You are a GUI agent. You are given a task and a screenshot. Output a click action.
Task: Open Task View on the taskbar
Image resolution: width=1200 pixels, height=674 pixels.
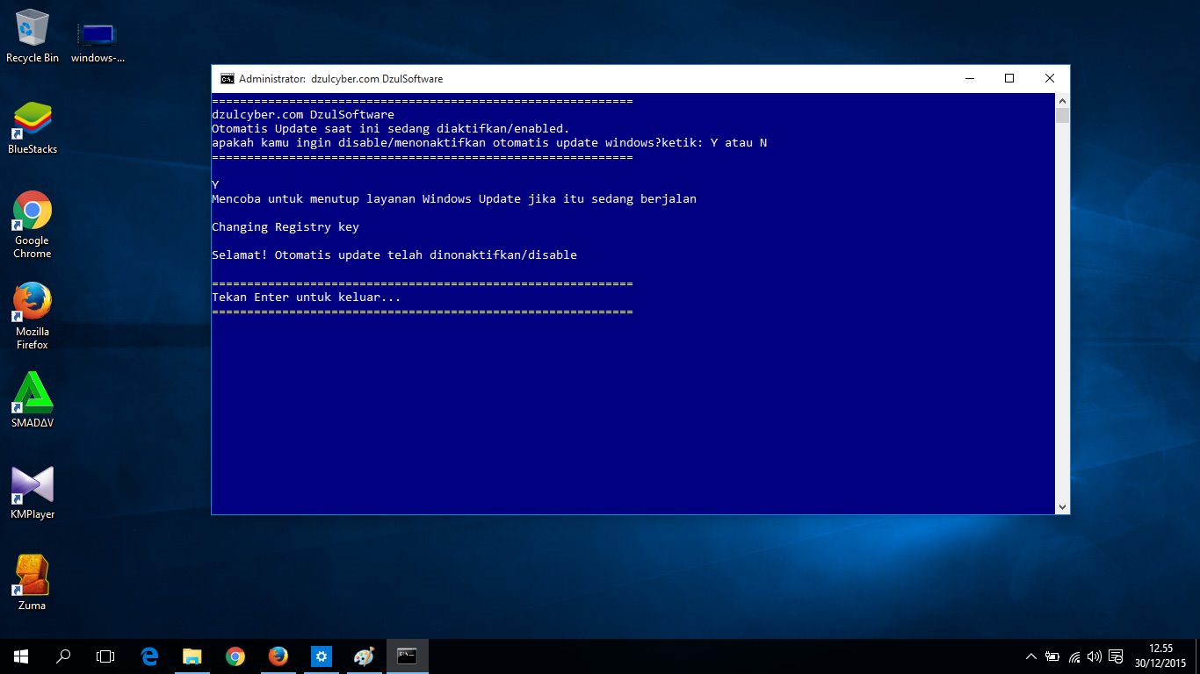click(105, 656)
